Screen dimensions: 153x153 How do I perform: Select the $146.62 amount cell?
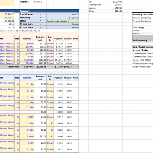click(27, 53)
